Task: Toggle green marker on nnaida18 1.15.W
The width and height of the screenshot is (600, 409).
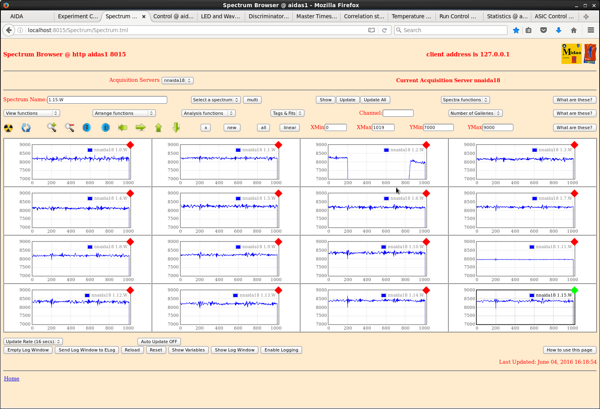Action: click(x=574, y=290)
